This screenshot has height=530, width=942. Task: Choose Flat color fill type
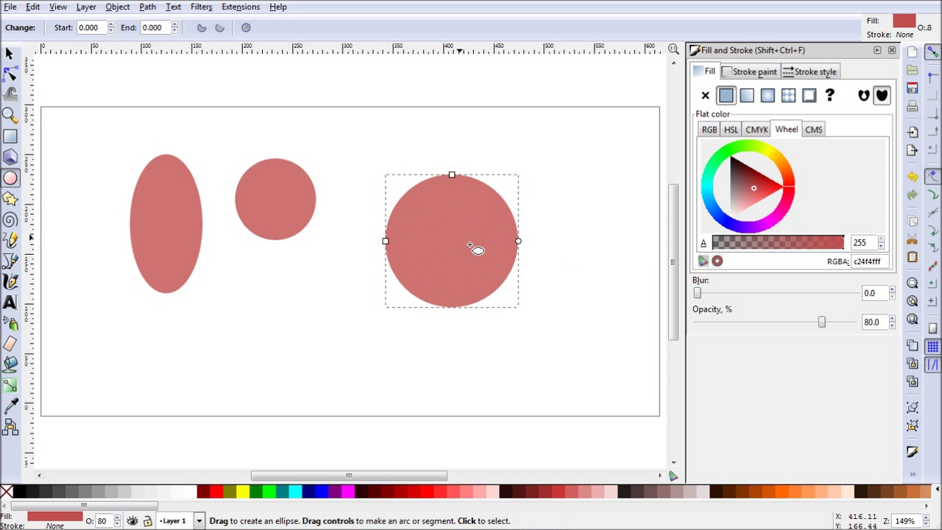click(x=726, y=95)
